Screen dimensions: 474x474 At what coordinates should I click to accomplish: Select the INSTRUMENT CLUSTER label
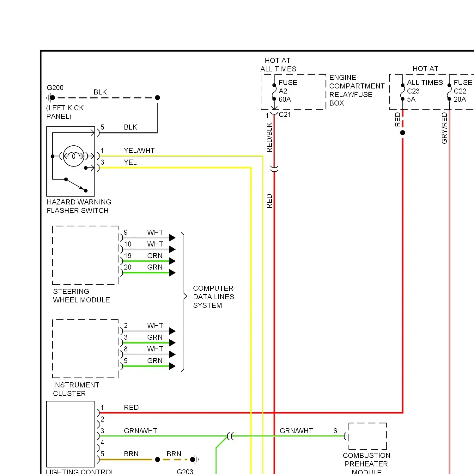tap(76, 389)
